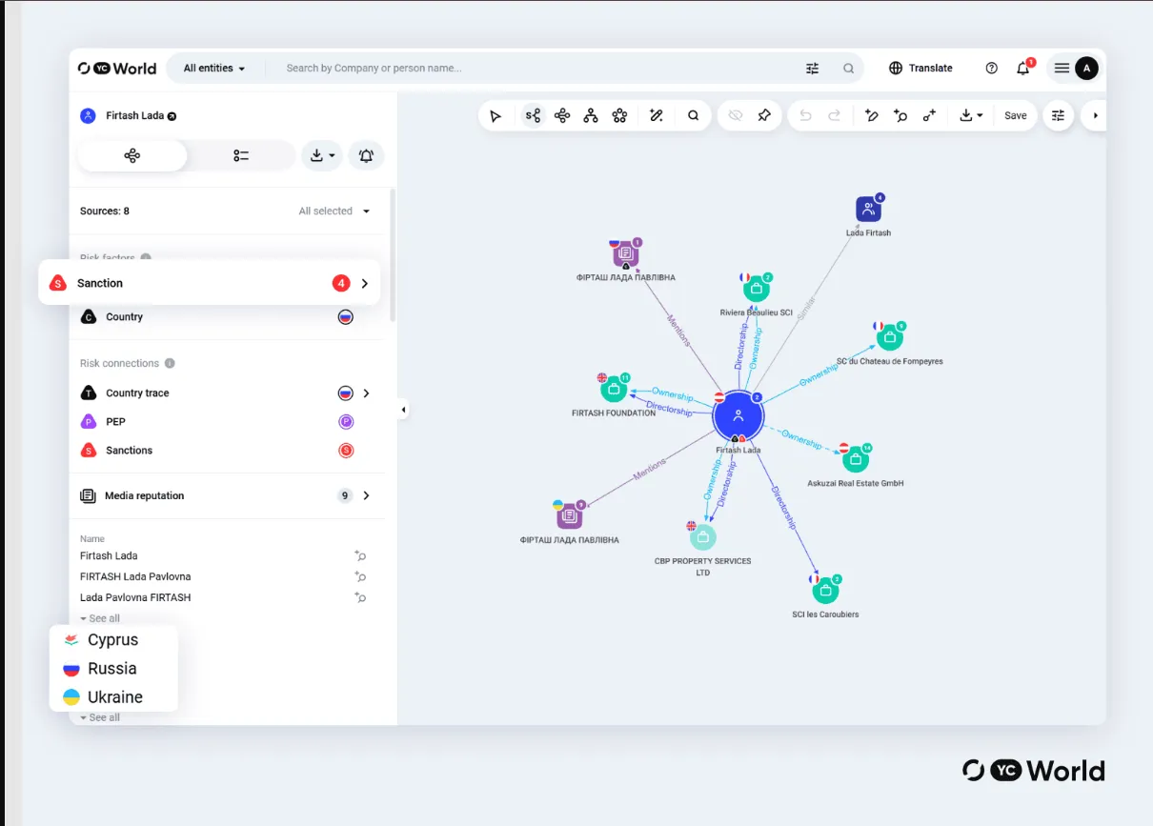
Task: Open the help question mark icon
Action: pyautogui.click(x=992, y=68)
